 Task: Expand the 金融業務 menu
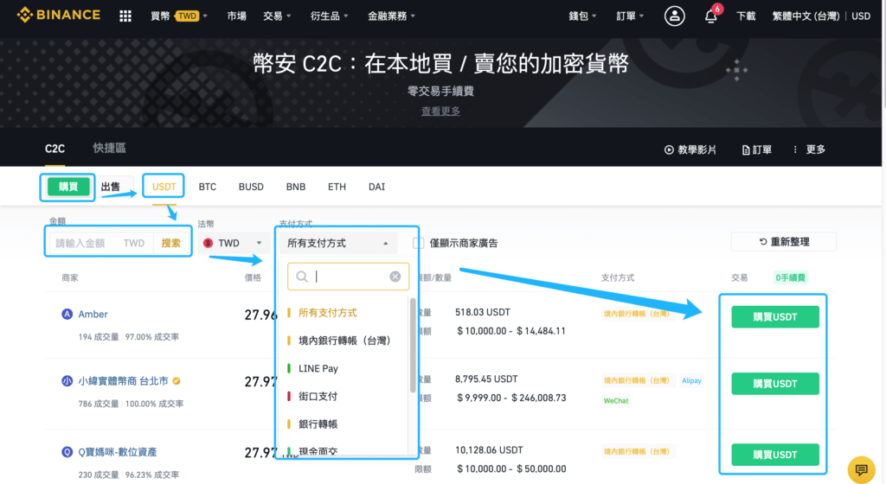[392, 16]
